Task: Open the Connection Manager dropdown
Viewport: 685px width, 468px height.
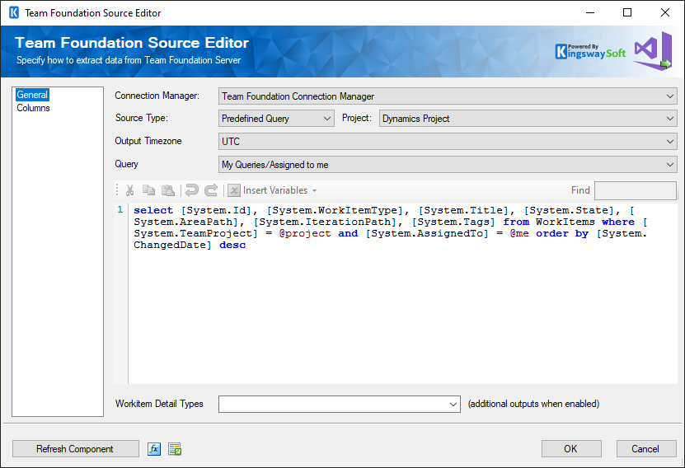Action: pyautogui.click(x=448, y=96)
